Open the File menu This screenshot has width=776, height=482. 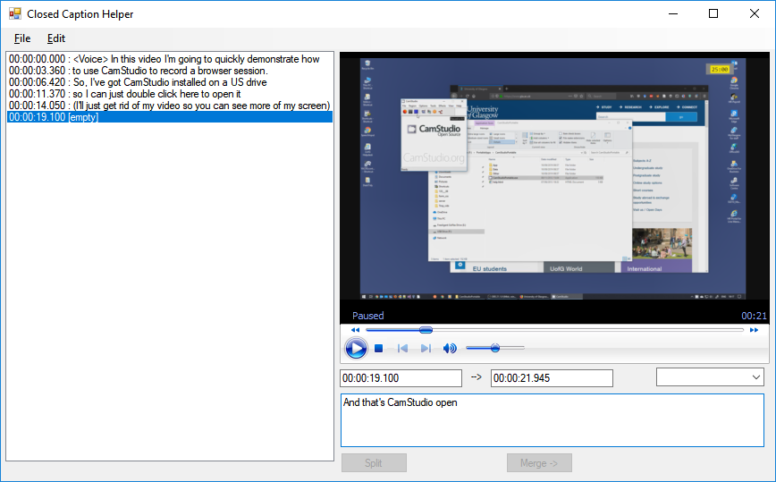tap(22, 38)
